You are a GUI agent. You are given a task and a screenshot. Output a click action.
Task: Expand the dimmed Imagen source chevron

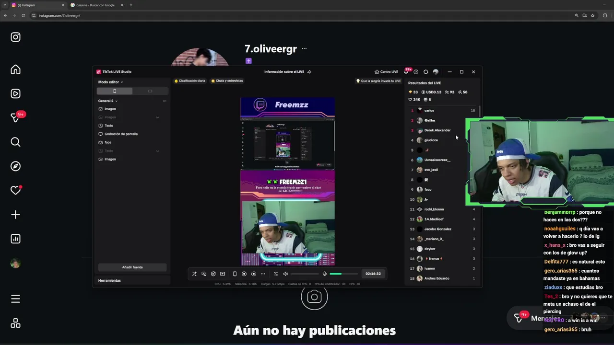[157, 117]
